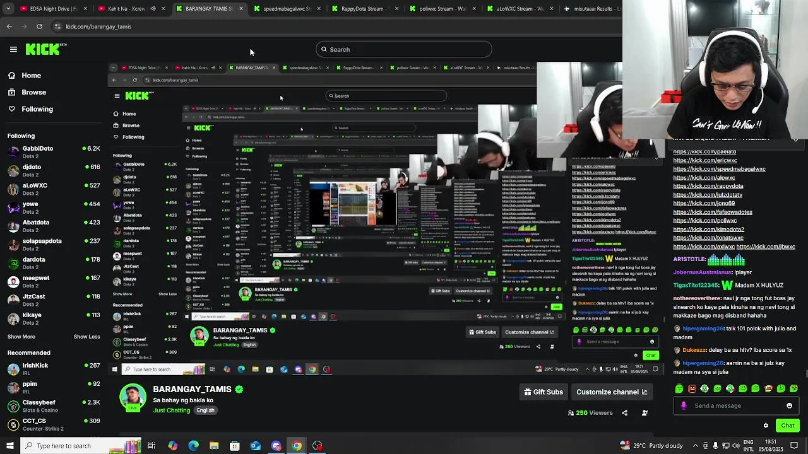Click the follow user icon beside share

[x=645, y=413]
